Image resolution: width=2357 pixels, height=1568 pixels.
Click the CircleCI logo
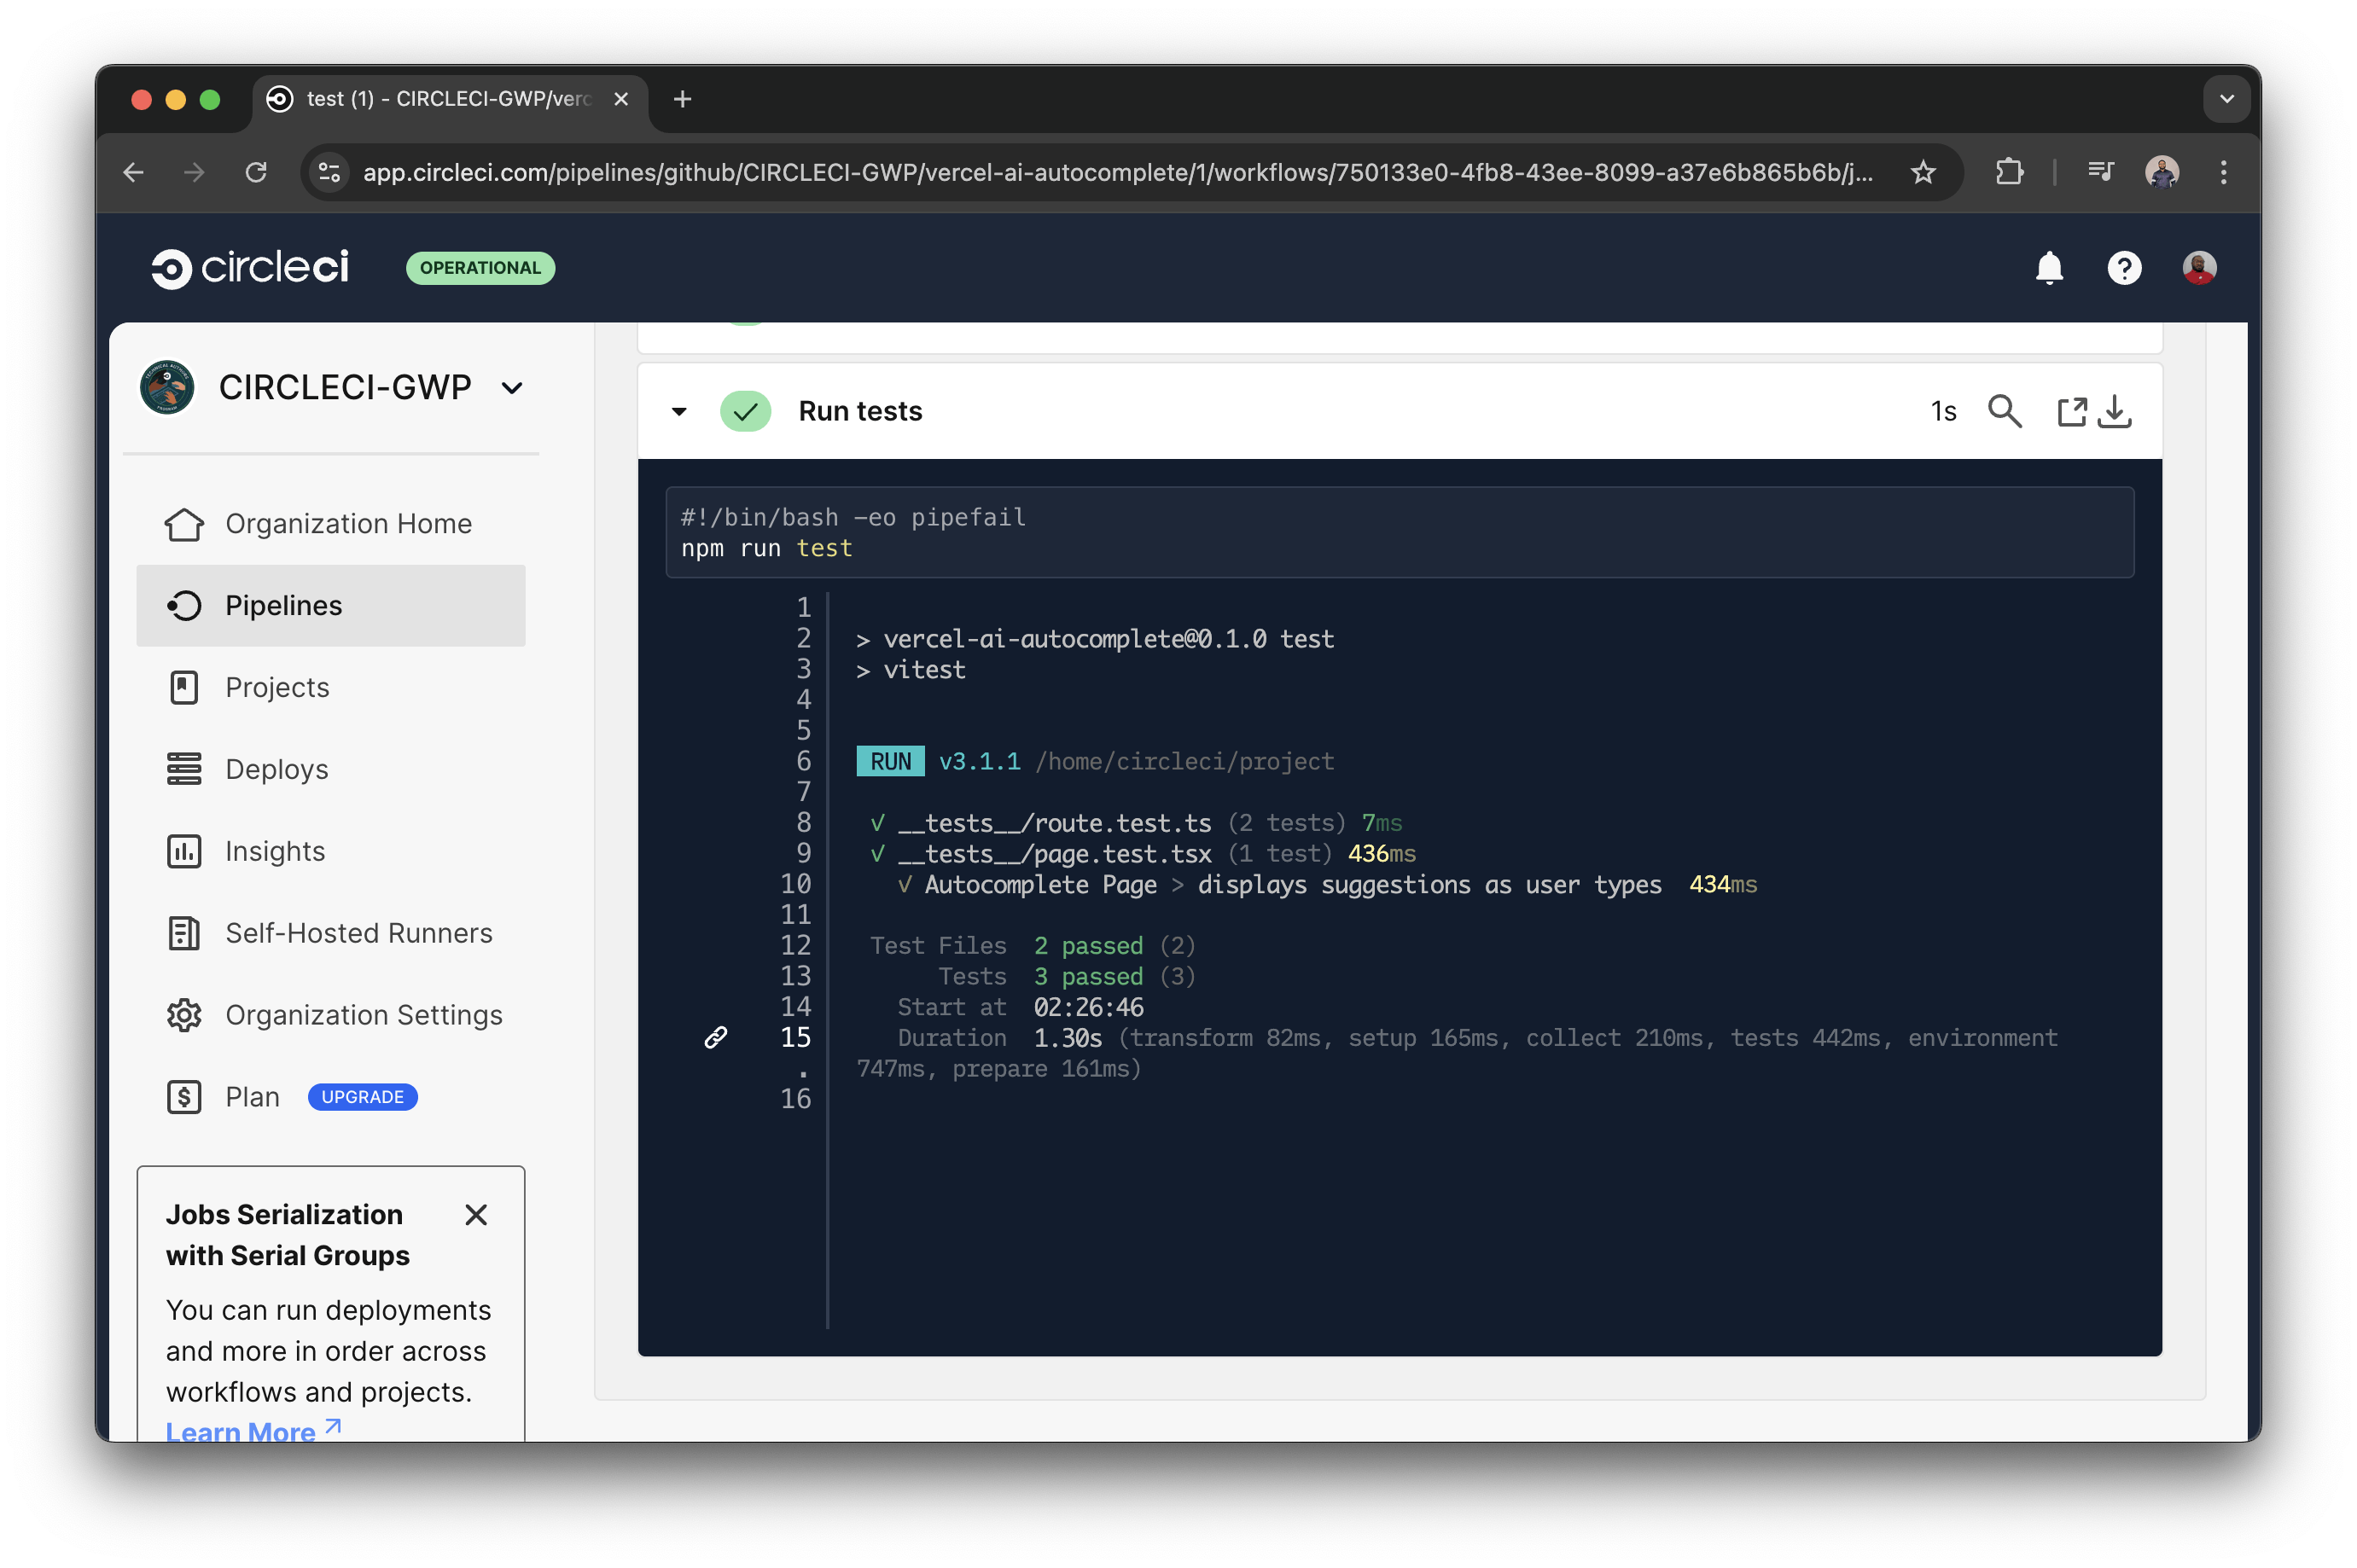coord(250,267)
